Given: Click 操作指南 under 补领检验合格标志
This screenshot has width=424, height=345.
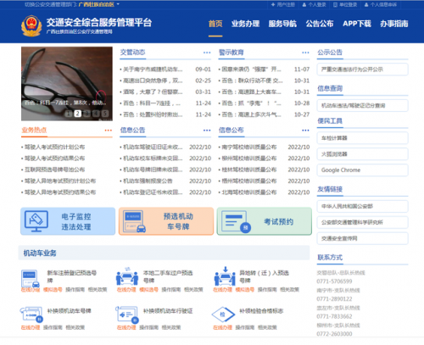Looking at the screenshot, I should point(245,327).
